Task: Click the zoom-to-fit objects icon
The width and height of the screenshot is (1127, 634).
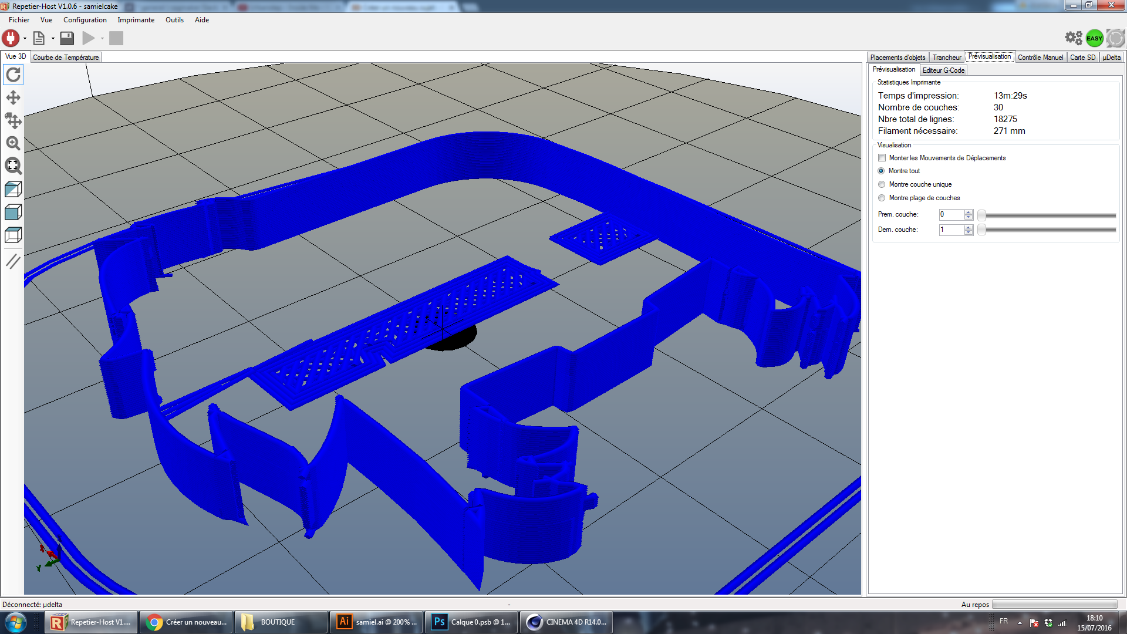Action: (x=13, y=166)
